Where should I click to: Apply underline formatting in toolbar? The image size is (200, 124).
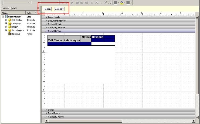(71, 2)
